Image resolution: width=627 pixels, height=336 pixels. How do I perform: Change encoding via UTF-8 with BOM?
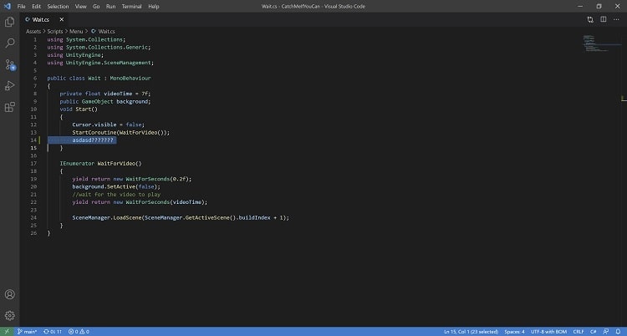click(x=548, y=332)
